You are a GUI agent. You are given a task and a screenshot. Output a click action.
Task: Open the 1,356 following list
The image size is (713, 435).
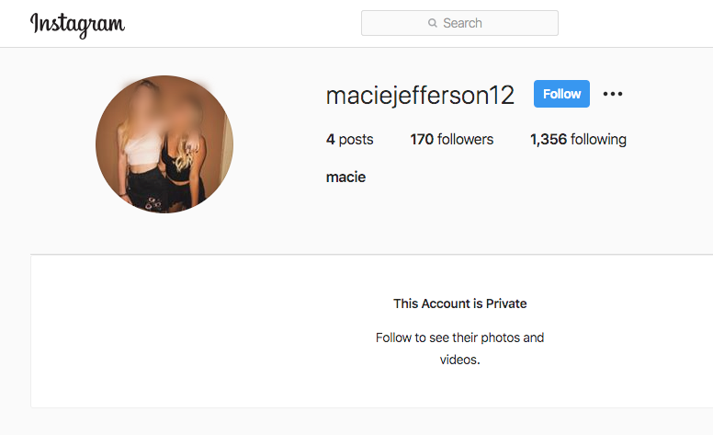579,139
